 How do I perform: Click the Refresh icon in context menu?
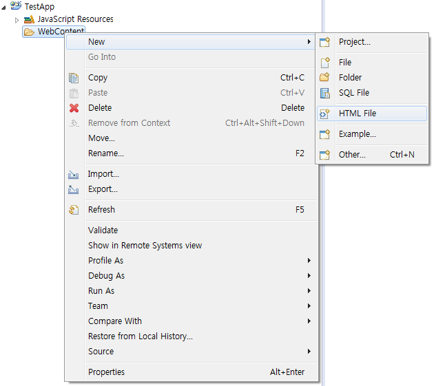click(74, 210)
